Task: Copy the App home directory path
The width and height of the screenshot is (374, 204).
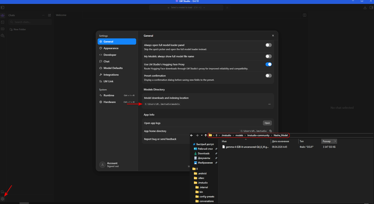Action: pyautogui.click(x=270, y=131)
